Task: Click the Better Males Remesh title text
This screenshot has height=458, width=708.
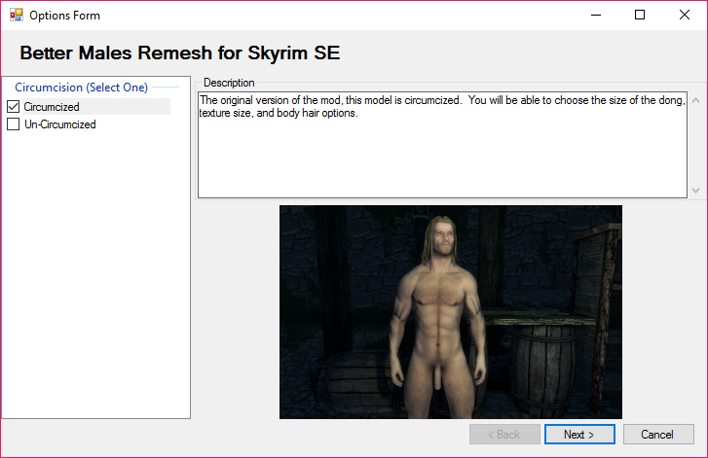Action: [x=180, y=53]
